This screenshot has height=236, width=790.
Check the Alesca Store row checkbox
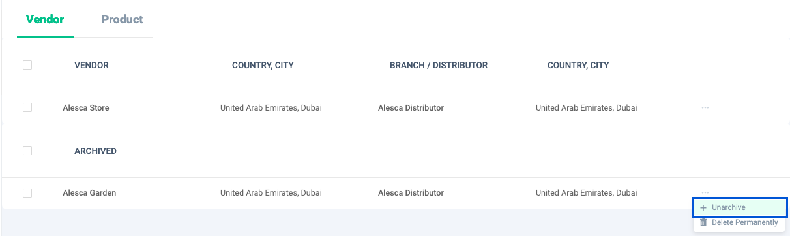[27, 107]
